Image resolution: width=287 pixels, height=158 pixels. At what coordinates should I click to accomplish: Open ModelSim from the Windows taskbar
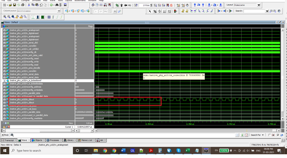(x=206, y=151)
